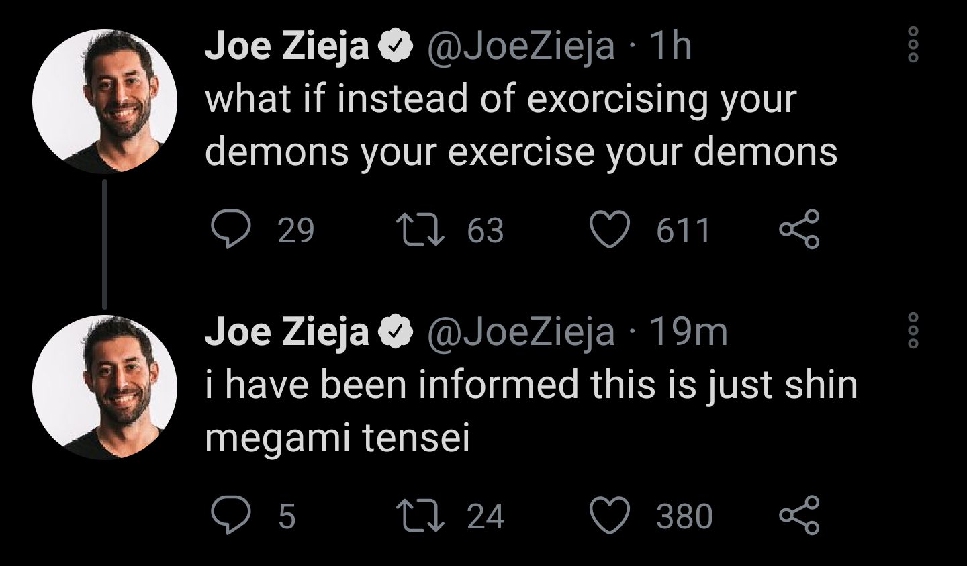Open Joe Zieja's profile picture in first tweet
The height and width of the screenshot is (566, 967).
click(105, 101)
